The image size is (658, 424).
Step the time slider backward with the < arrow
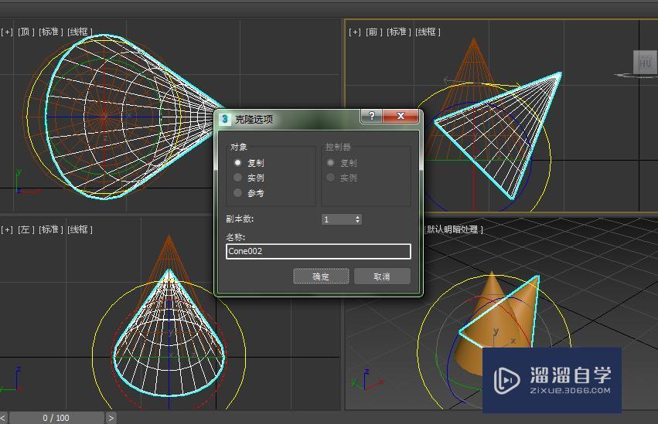pyautogui.click(x=3, y=418)
